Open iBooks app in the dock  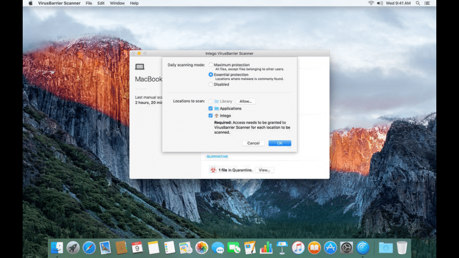(x=314, y=248)
